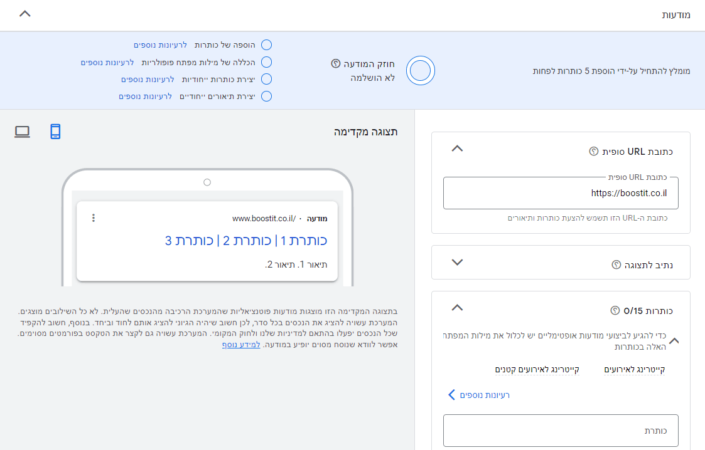Switch preview to mobile phone icon
The width and height of the screenshot is (705, 450).
[x=55, y=132]
